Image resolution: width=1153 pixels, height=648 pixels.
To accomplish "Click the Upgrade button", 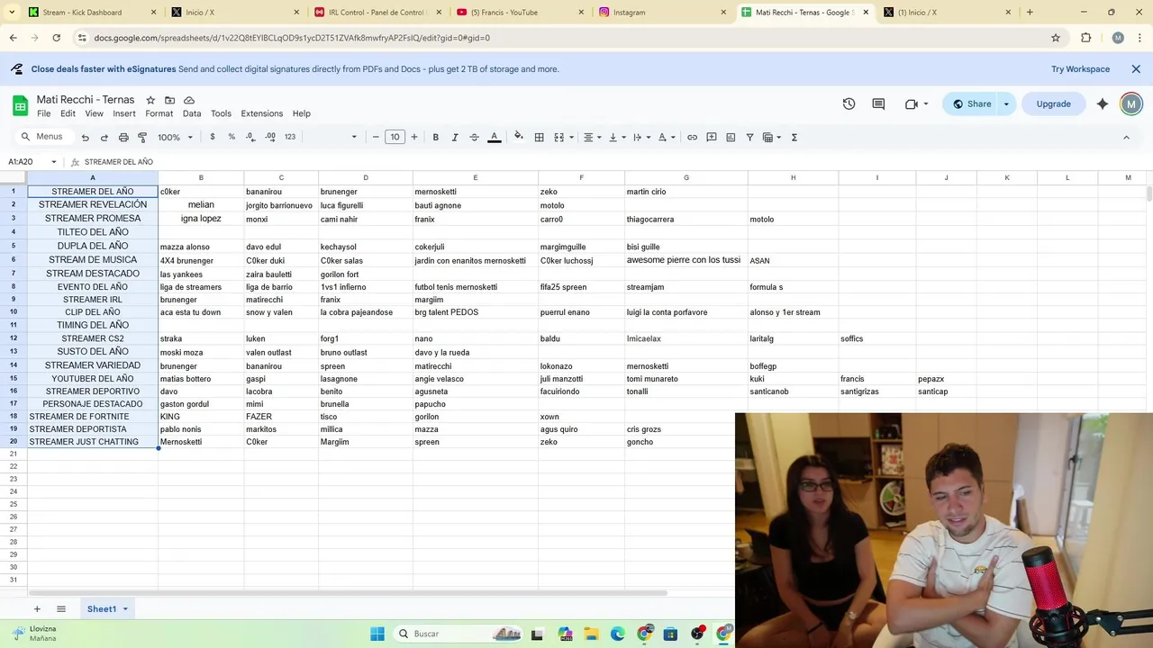I will tap(1053, 103).
